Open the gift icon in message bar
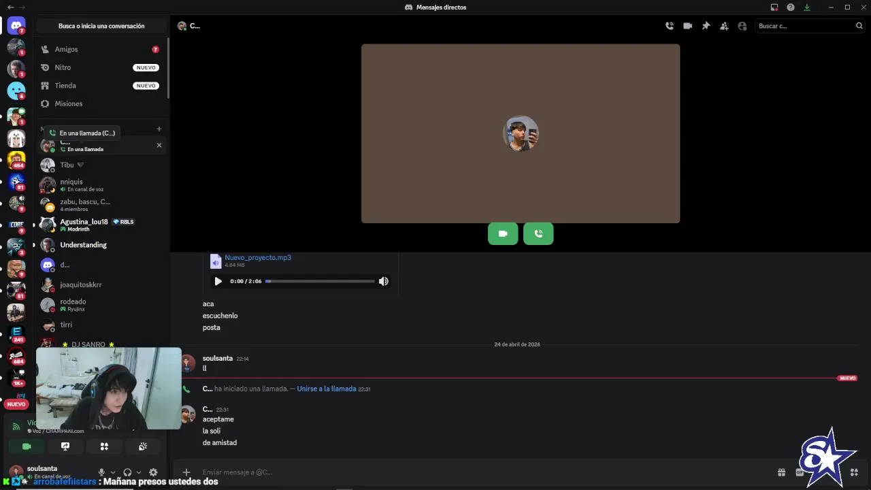 782,472
